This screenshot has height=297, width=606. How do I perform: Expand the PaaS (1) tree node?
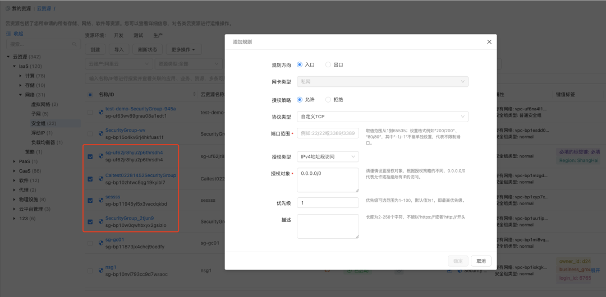click(x=15, y=161)
